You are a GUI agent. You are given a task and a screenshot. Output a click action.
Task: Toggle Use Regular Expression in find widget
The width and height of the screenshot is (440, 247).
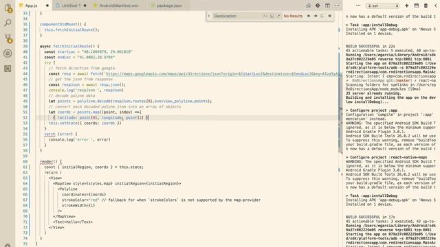click(x=278, y=16)
